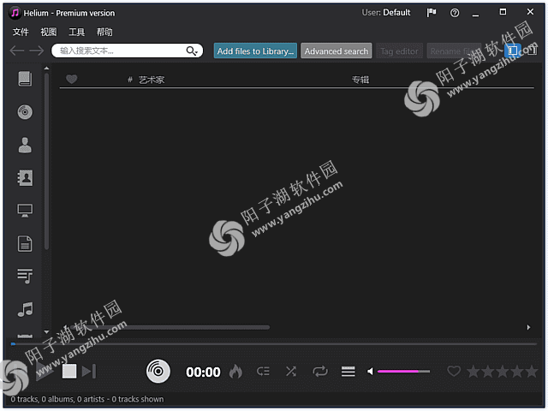Image resolution: width=548 pixels, height=411 pixels.
Task: Open the document icon view in sidebar
Action: tap(25, 243)
